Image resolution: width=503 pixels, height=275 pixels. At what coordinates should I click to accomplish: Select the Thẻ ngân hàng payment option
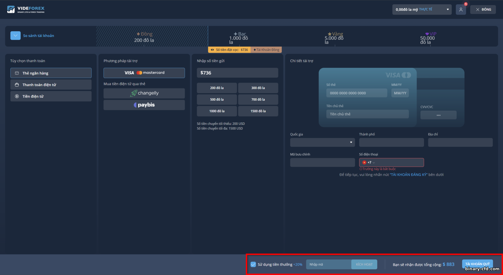(x=51, y=73)
